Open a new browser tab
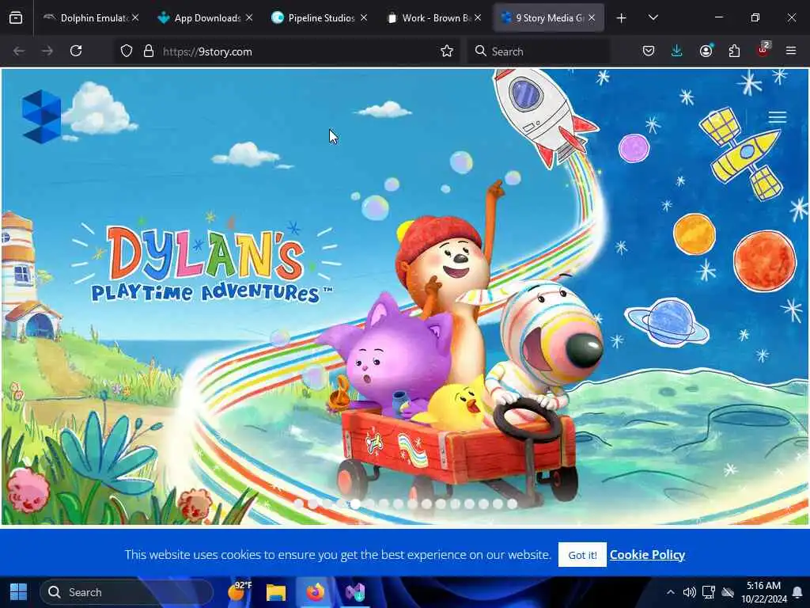This screenshot has height=608, width=810. point(621,18)
